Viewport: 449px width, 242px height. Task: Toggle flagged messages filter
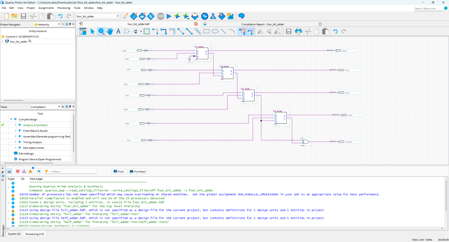[39, 171]
